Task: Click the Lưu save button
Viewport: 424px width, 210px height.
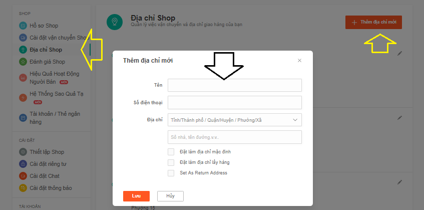Action: (136, 196)
